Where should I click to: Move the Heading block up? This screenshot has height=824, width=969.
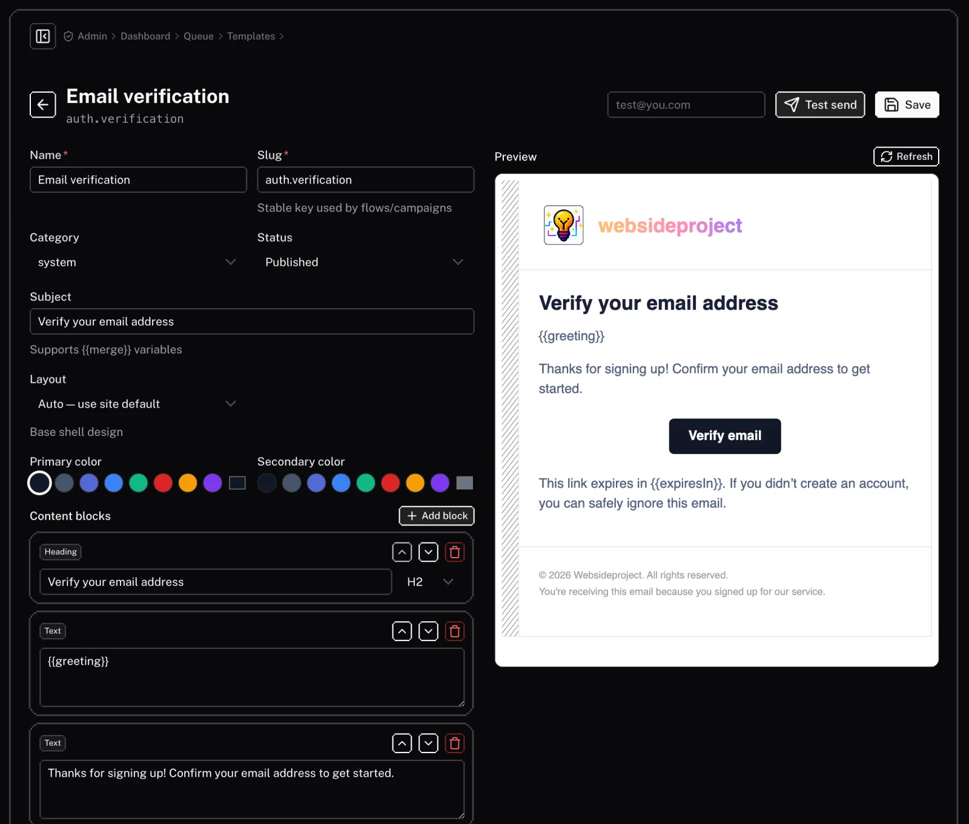[x=402, y=552]
